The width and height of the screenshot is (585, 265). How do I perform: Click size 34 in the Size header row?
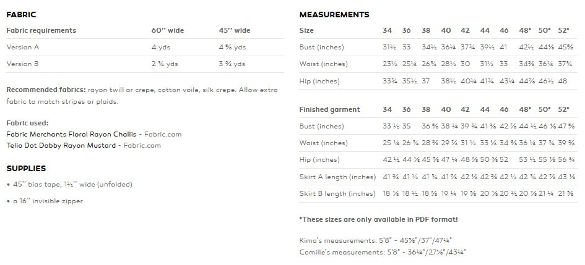click(x=388, y=30)
